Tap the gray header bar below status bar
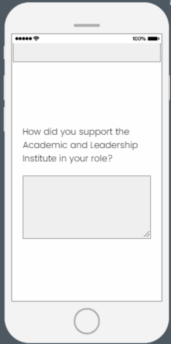The width and height of the screenshot is (171, 344). coord(87,53)
